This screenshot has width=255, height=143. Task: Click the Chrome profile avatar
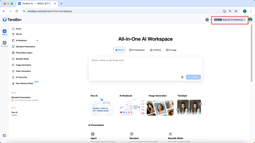(x=245, y=11)
